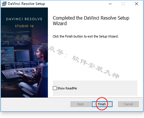Click the gold STUDIO 16 banner text
The height and width of the screenshot is (118, 144).
pos(24,26)
